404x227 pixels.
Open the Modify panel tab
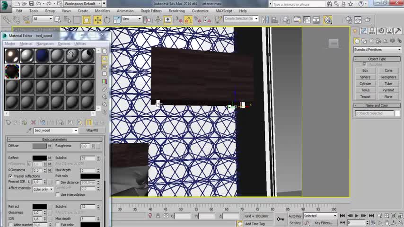[x=363, y=31]
